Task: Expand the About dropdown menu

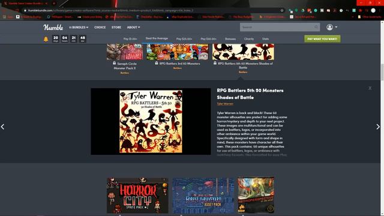Action: pyautogui.click(x=133, y=27)
